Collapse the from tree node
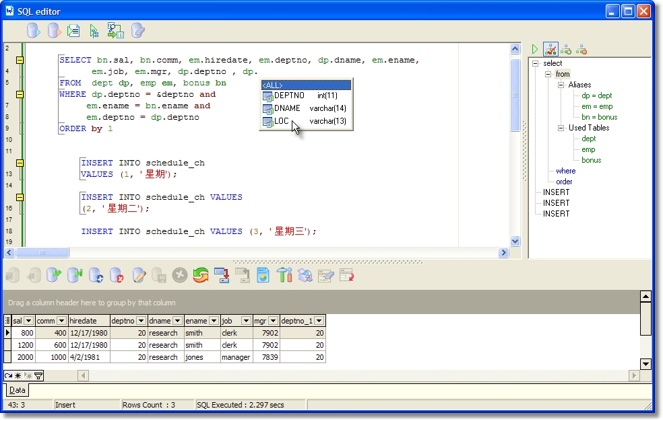Image resolution: width=663 pixels, height=421 pixels. [x=548, y=74]
